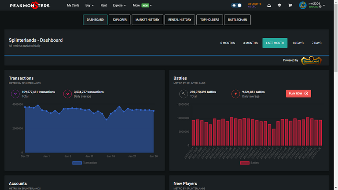Click the New Players section heading

(185, 183)
